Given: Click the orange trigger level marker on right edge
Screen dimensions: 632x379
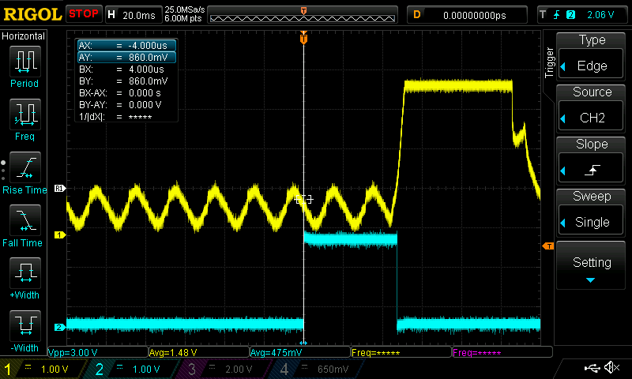Looking at the screenshot, I should click(548, 246).
